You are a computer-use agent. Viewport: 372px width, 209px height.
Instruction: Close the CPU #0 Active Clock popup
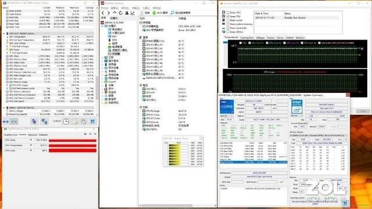[201, 138]
